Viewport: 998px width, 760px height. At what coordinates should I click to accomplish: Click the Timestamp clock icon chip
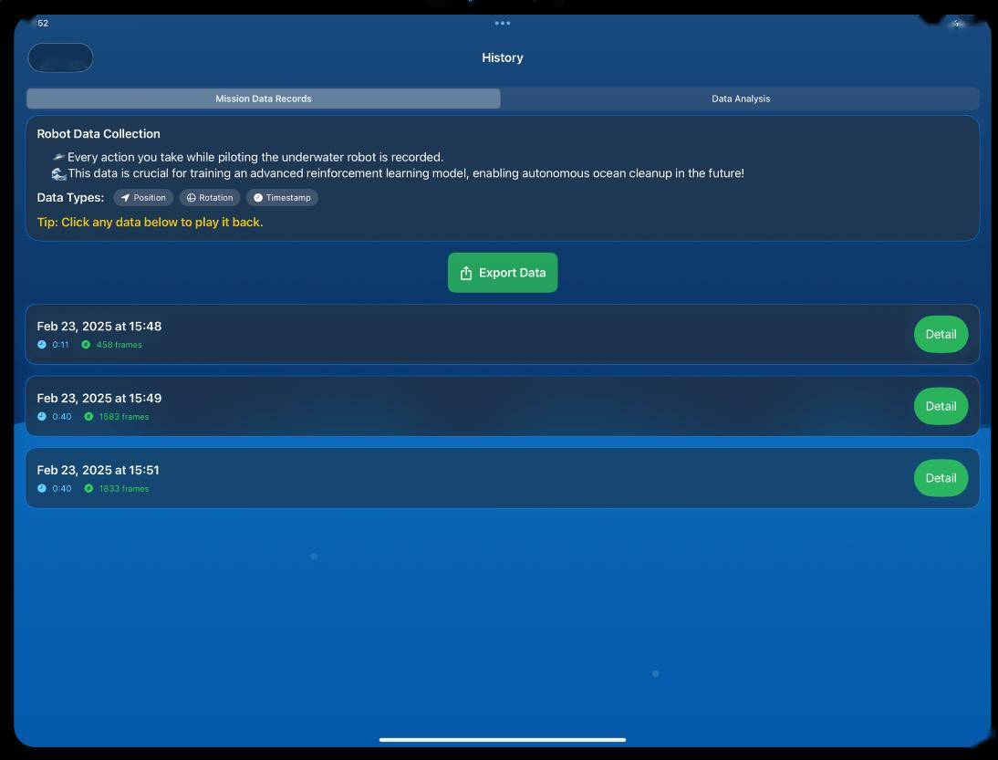pyautogui.click(x=258, y=198)
